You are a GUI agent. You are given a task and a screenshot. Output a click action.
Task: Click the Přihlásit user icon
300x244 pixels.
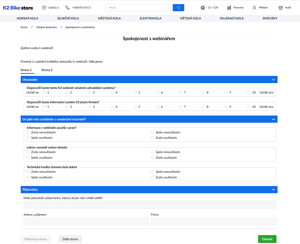[254, 8]
